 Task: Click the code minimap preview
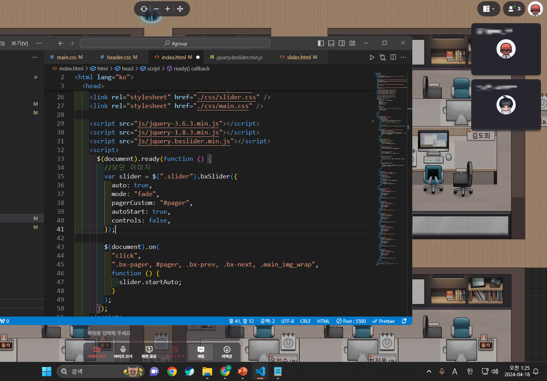392,168
